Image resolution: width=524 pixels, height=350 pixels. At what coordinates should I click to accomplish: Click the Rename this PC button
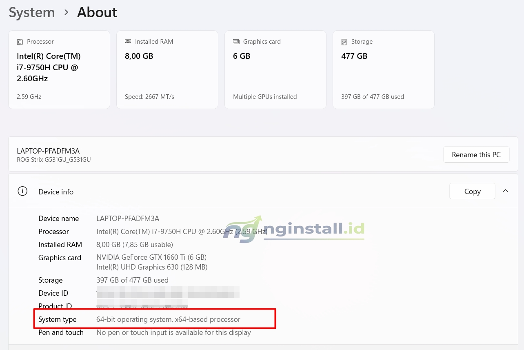476,155
